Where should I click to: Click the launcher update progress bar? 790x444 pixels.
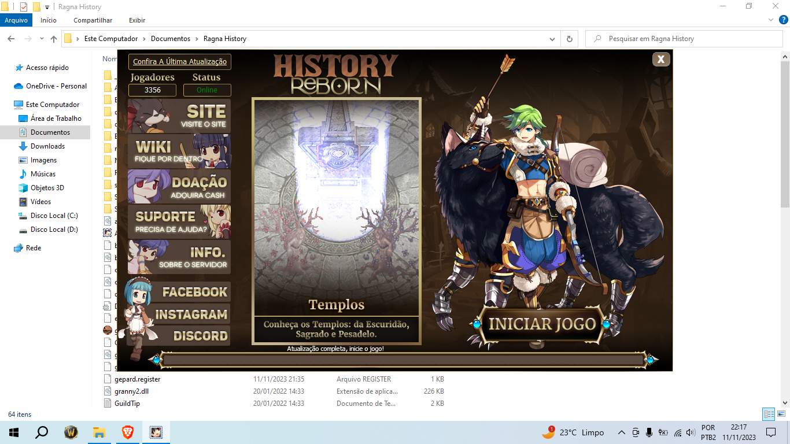404,360
